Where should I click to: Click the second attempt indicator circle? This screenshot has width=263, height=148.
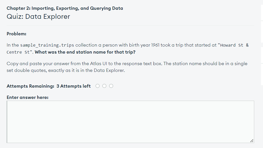coord(104,86)
